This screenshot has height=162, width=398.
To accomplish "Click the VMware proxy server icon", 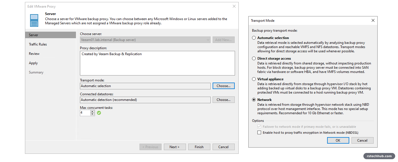I will (34, 20).
